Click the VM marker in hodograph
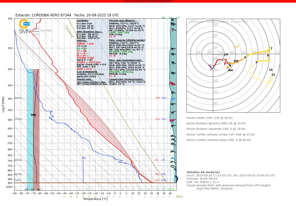The width and height of the screenshot is (296, 206). (236, 61)
